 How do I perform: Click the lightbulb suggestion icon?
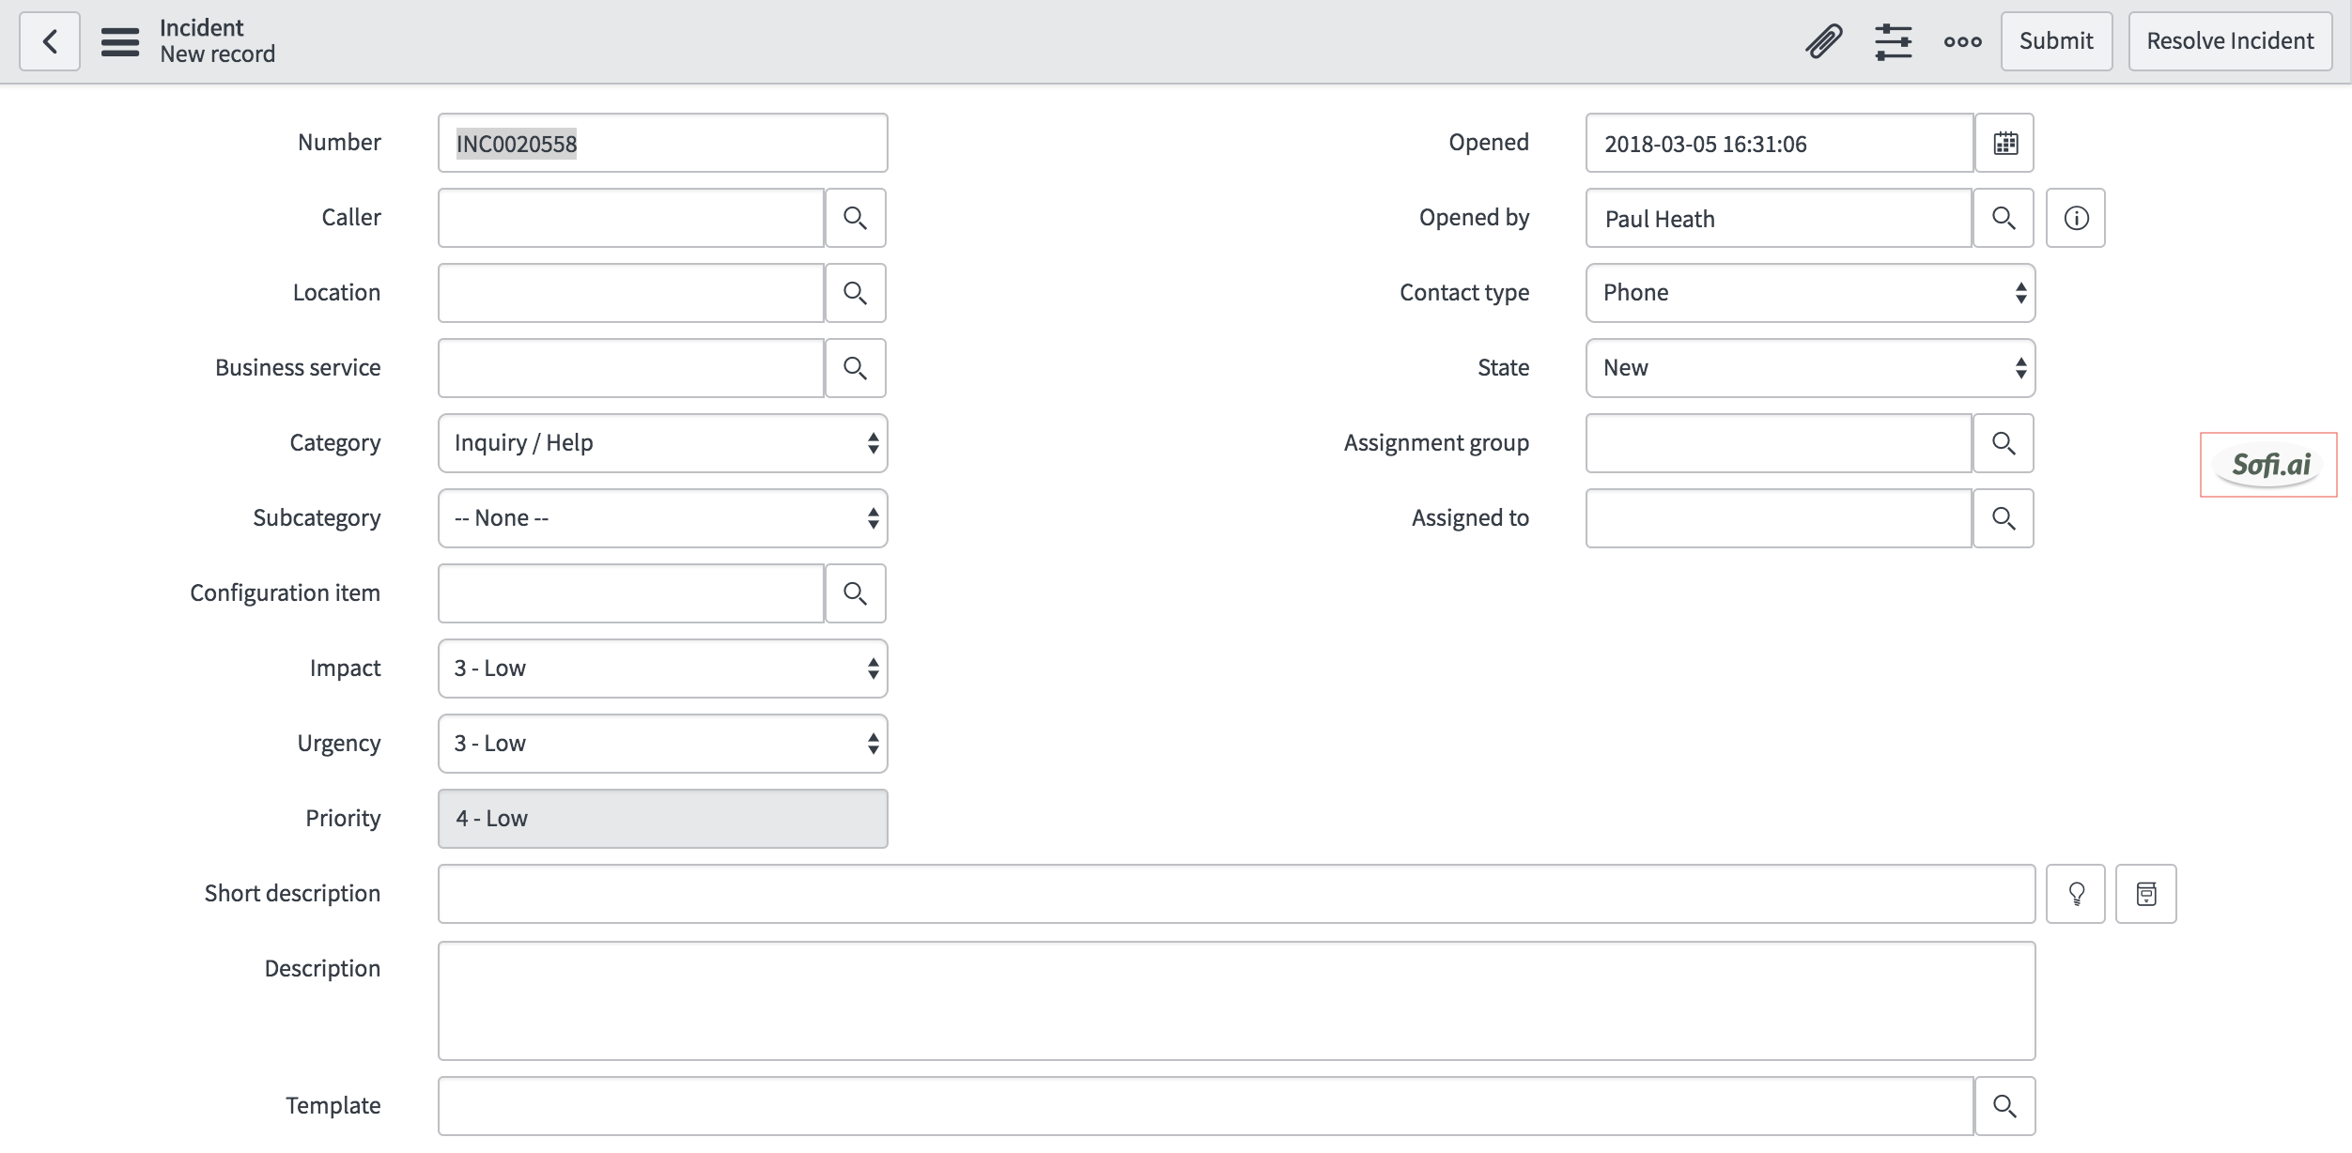pos(2076,894)
